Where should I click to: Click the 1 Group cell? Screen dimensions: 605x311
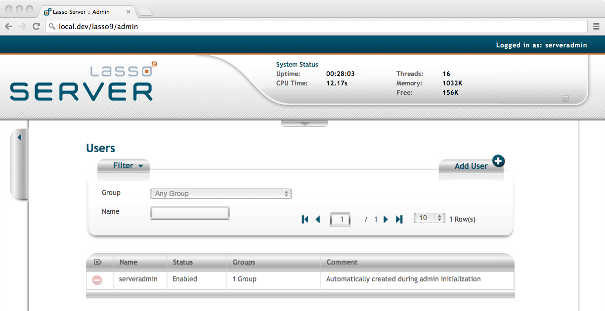click(245, 279)
